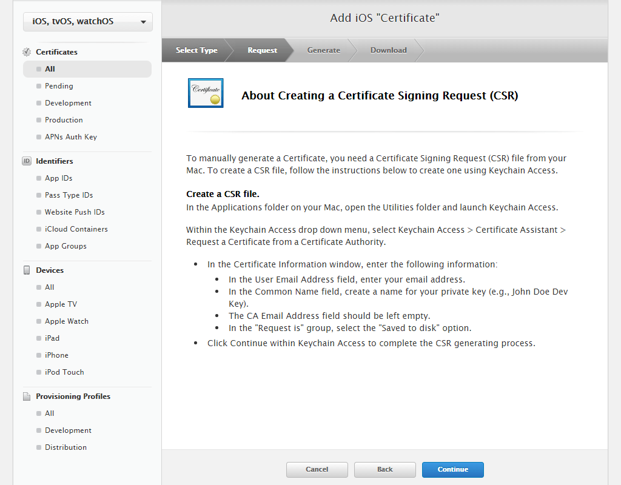The image size is (621, 485).
Task: Open Pass Type IDs
Action: [x=69, y=195]
